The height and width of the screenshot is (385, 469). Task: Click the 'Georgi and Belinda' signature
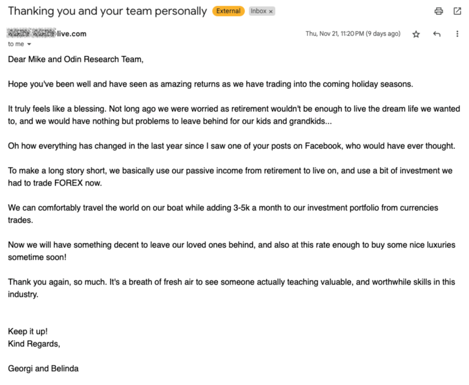(43, 368)
